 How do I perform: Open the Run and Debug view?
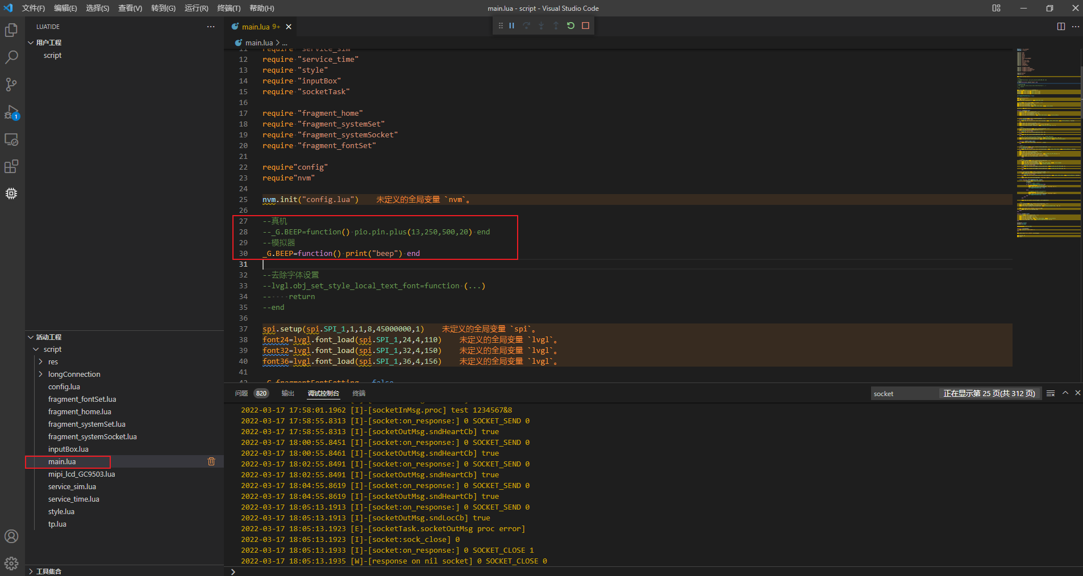click(11, 112)
